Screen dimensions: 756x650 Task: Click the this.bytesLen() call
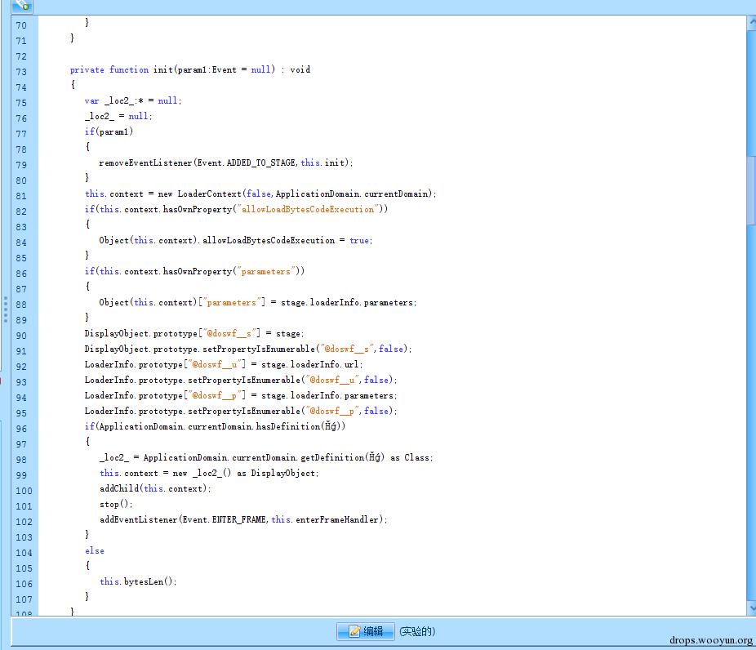click(x=138, y=582)
